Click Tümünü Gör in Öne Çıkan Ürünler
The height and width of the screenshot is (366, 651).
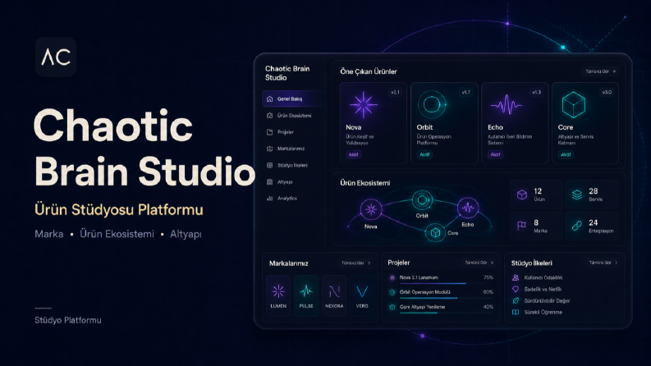(600, 71)
